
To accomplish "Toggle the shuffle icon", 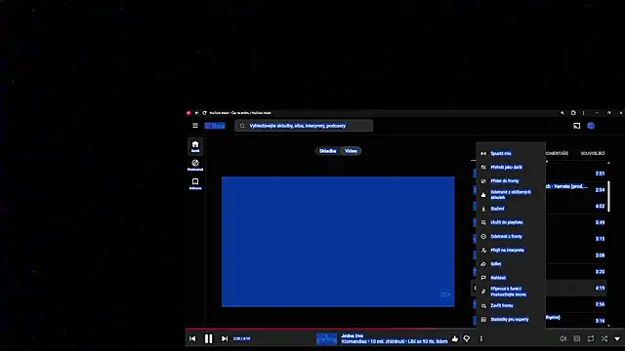I will click(x=604, y=338).
